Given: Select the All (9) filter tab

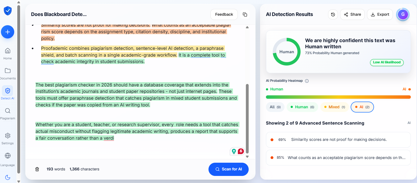Looking at the screenshot, I should click(275, 107).
